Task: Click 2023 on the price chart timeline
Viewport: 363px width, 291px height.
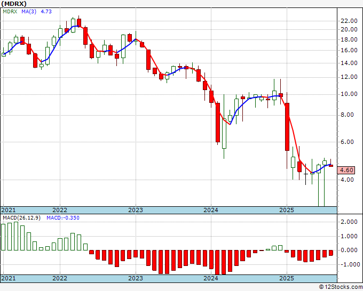Action: point(136,210)
